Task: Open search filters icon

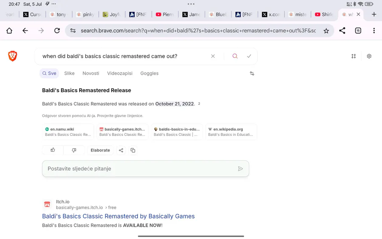Action: pyautogui.click(x=252, y=73)
